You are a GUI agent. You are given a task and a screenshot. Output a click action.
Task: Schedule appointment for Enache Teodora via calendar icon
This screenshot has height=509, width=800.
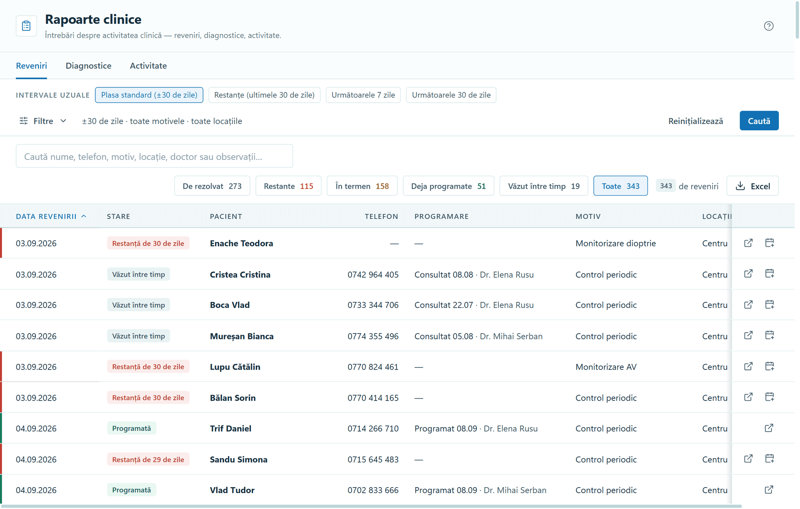[x=770, y=243]
